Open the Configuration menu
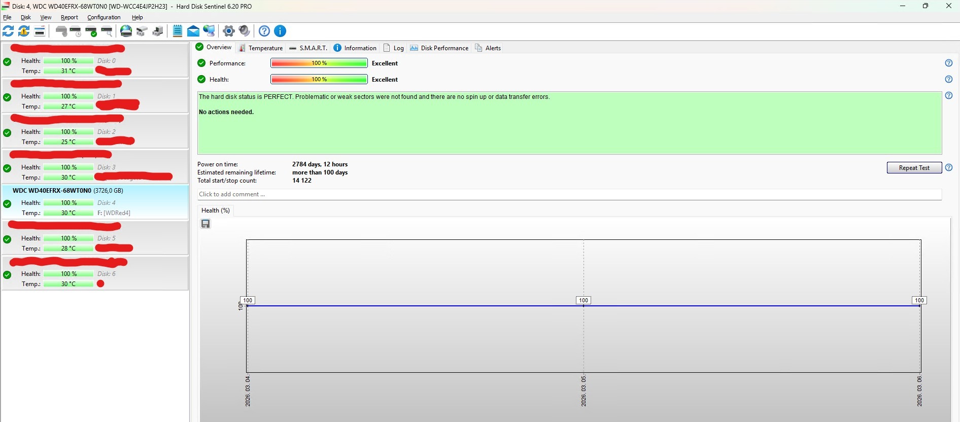960x422 pixels. [x=104, y=17]
